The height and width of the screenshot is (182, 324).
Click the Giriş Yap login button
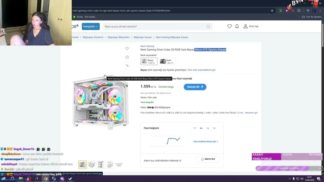251,26
